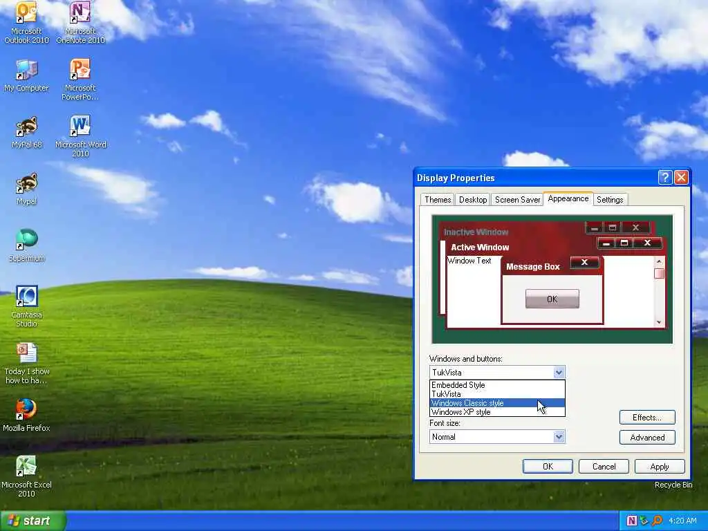Image resolution: width=708 pixels, height=531 pixels.
Task: Click the Message Box title in preview
Action: tap(533, 267)
